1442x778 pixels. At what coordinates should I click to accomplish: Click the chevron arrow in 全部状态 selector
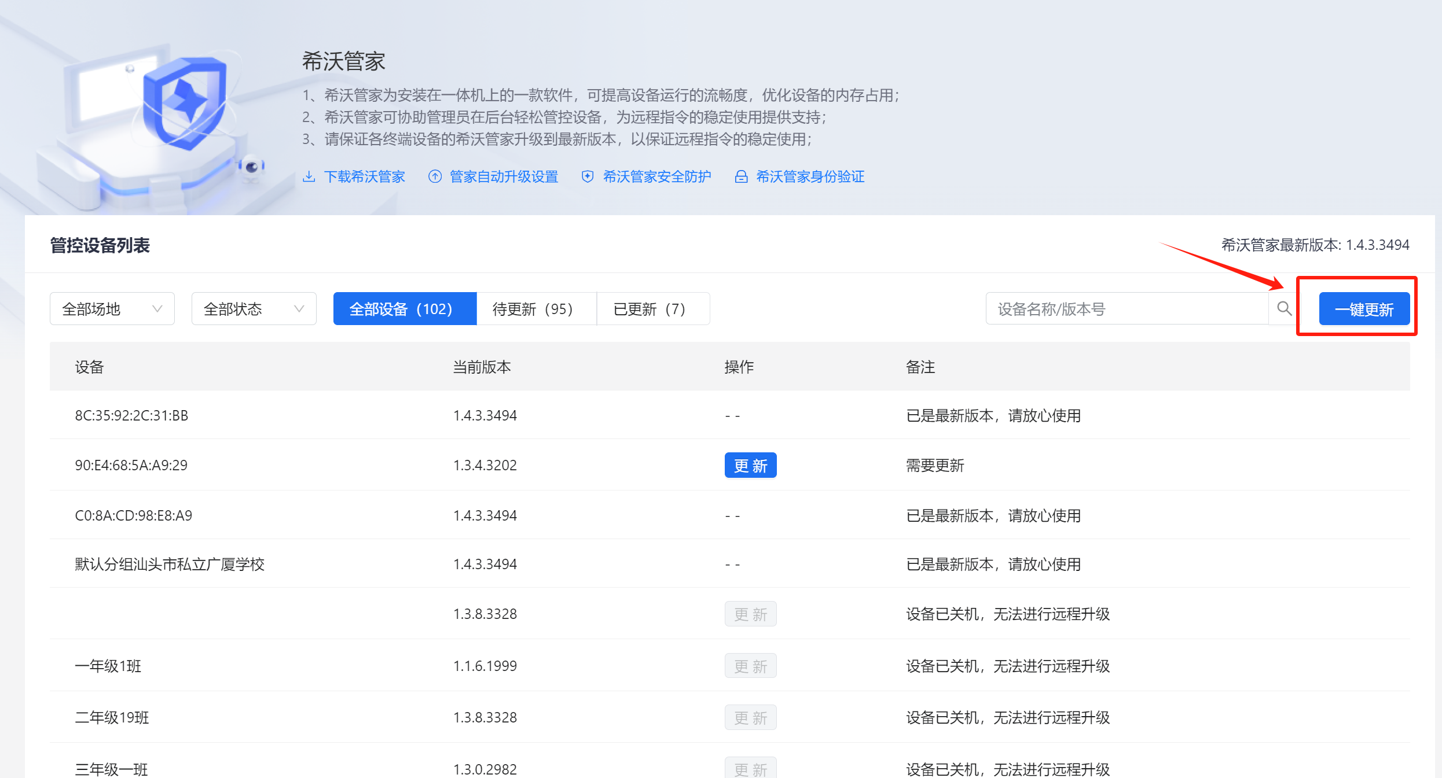pos(299,309)
